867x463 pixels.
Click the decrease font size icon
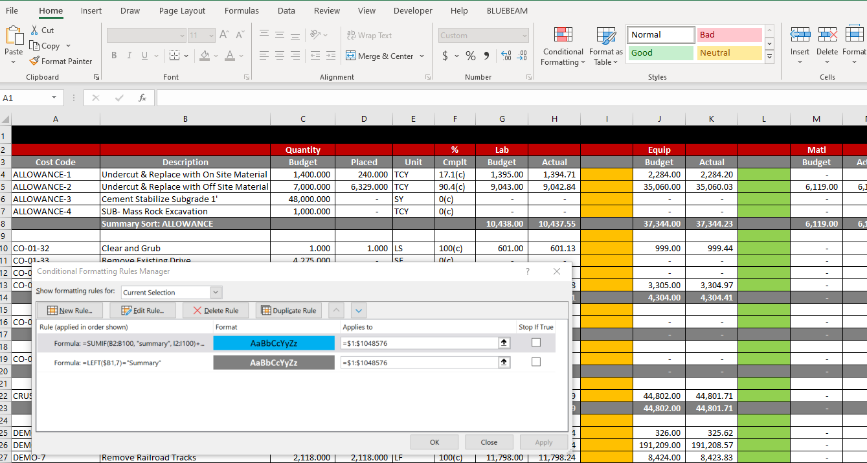240,35
